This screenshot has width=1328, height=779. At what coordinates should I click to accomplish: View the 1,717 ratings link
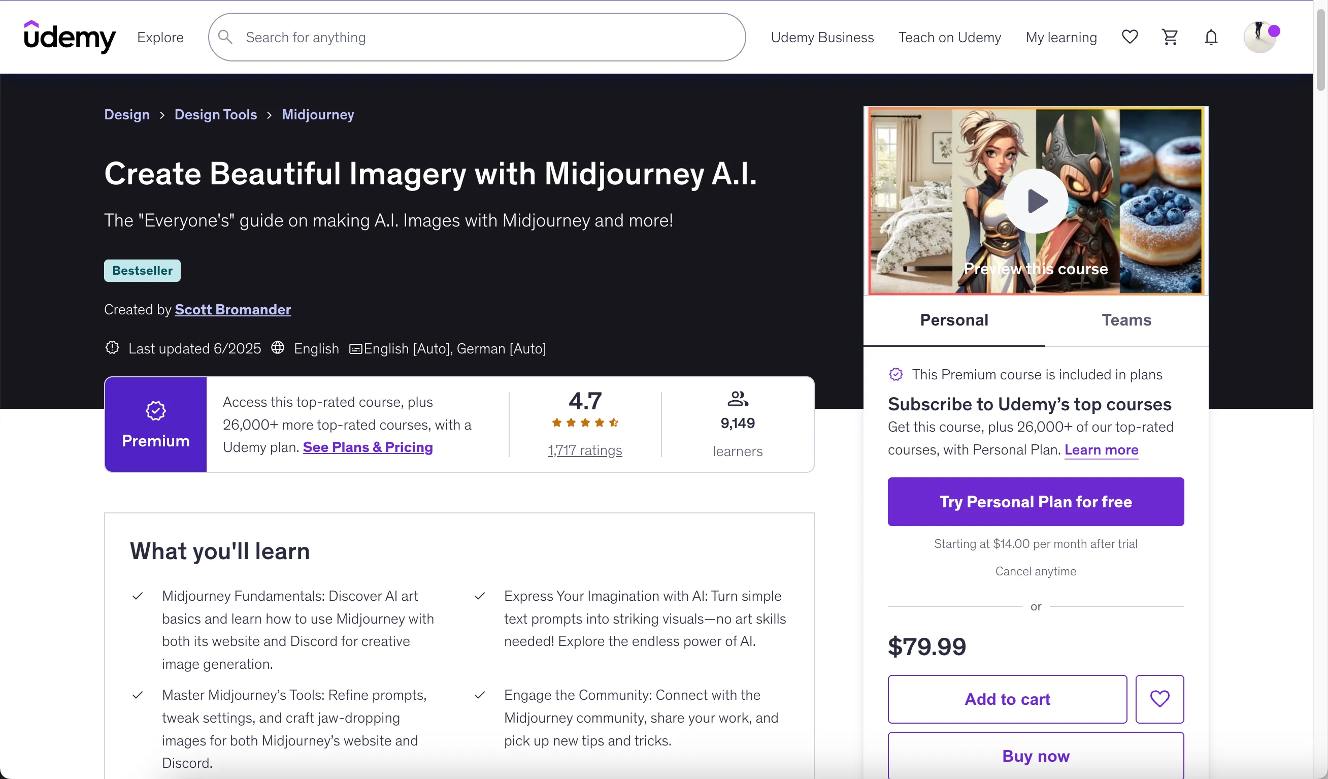click(585, 450)
